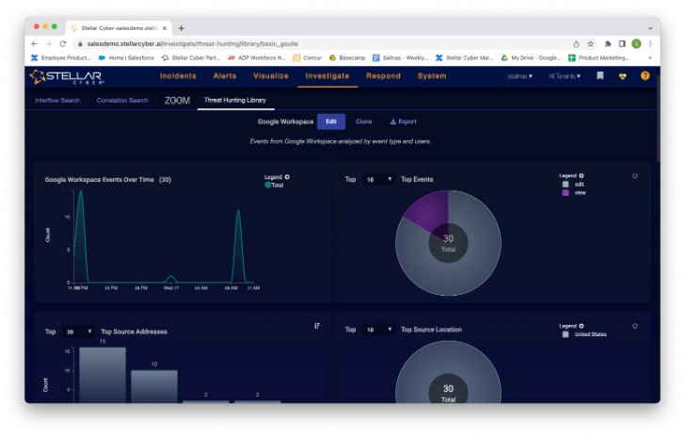Click the browser reload page icon
Viewport: 685px width, 436px height.
(x=63, y=43)
